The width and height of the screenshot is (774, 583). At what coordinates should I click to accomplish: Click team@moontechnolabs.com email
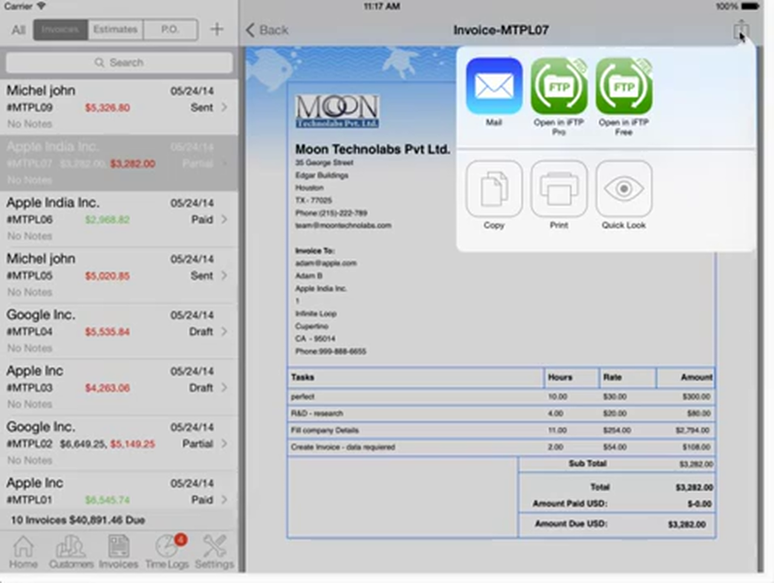tap(343, 225)
